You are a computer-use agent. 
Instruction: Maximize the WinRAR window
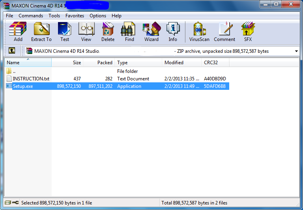[x=276, y=4]
